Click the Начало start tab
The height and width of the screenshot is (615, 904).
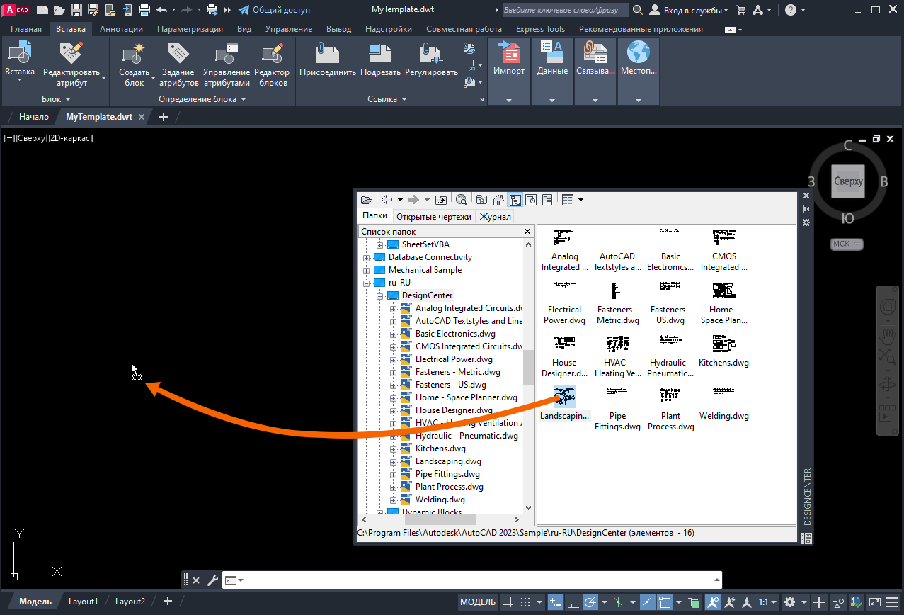click(x=34, y=117)
